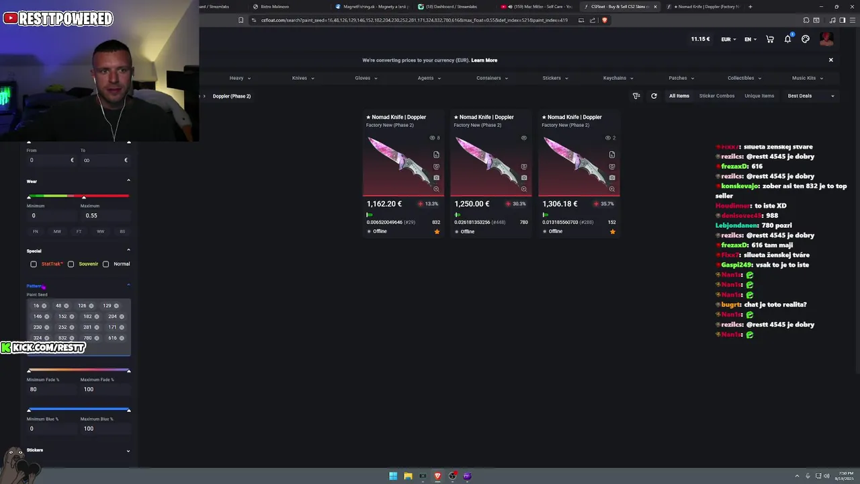Screen dimensions: 860x484
Task: Follow the Learn More link
Action: coord(484,61)
